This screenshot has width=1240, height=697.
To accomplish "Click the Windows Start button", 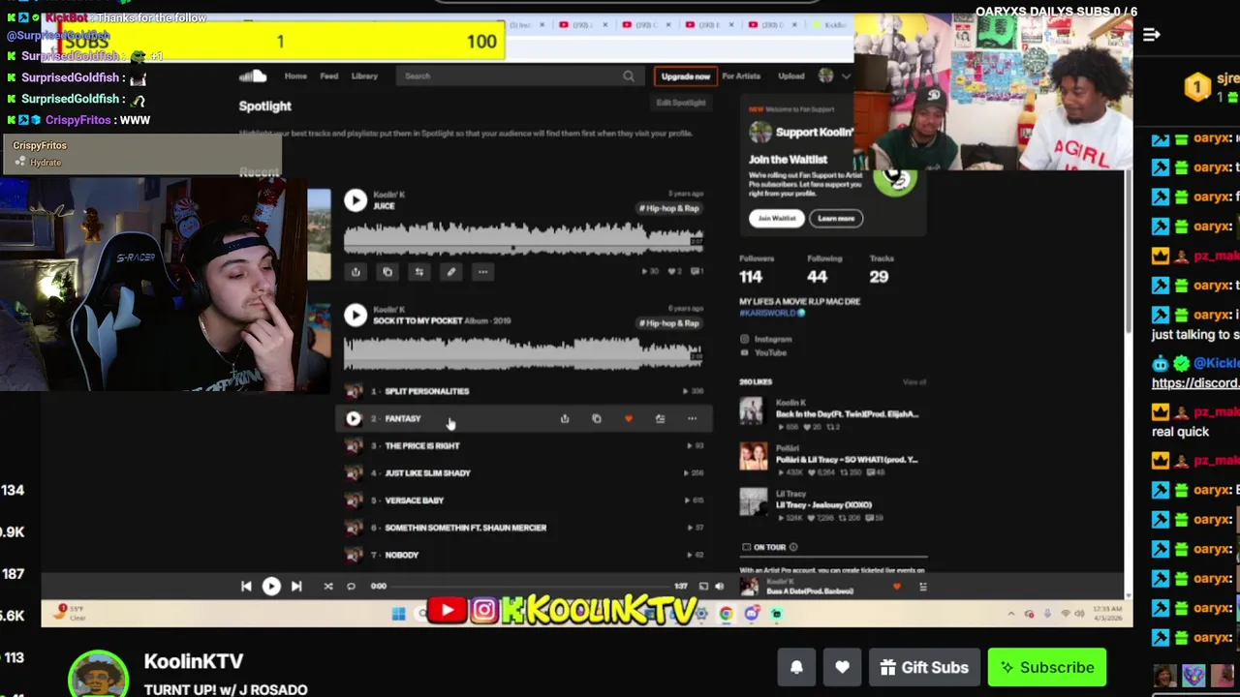I will click(398, 614).
